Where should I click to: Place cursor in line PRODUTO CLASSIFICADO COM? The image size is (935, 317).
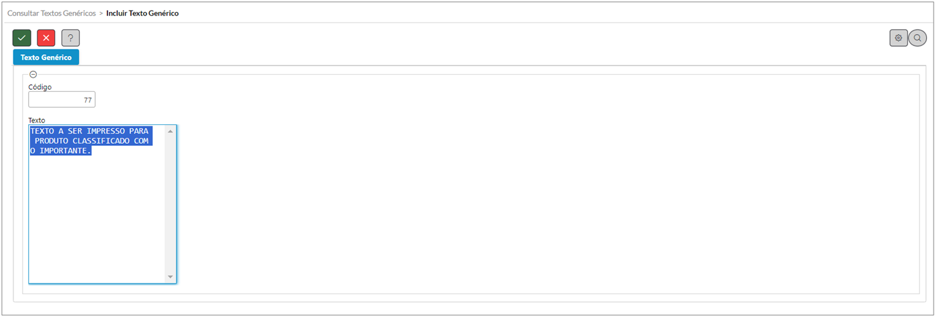pyautogui.click(x=92, y=141)
